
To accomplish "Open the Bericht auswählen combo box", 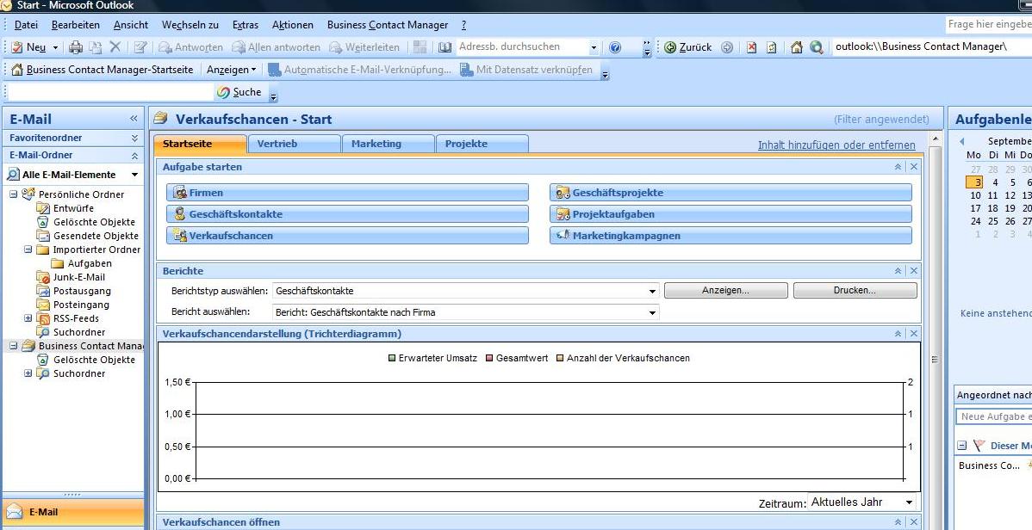I will coord(465,312).
